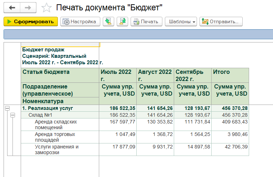Collapse the '1. Реализация услуг' group

pos(7,108)
